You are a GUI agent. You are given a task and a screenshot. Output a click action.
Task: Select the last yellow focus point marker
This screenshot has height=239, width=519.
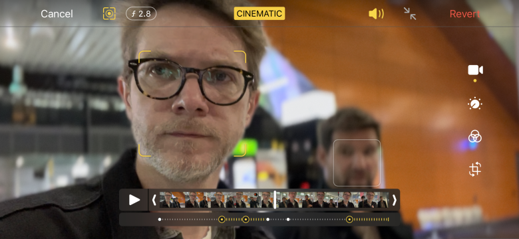349,219
